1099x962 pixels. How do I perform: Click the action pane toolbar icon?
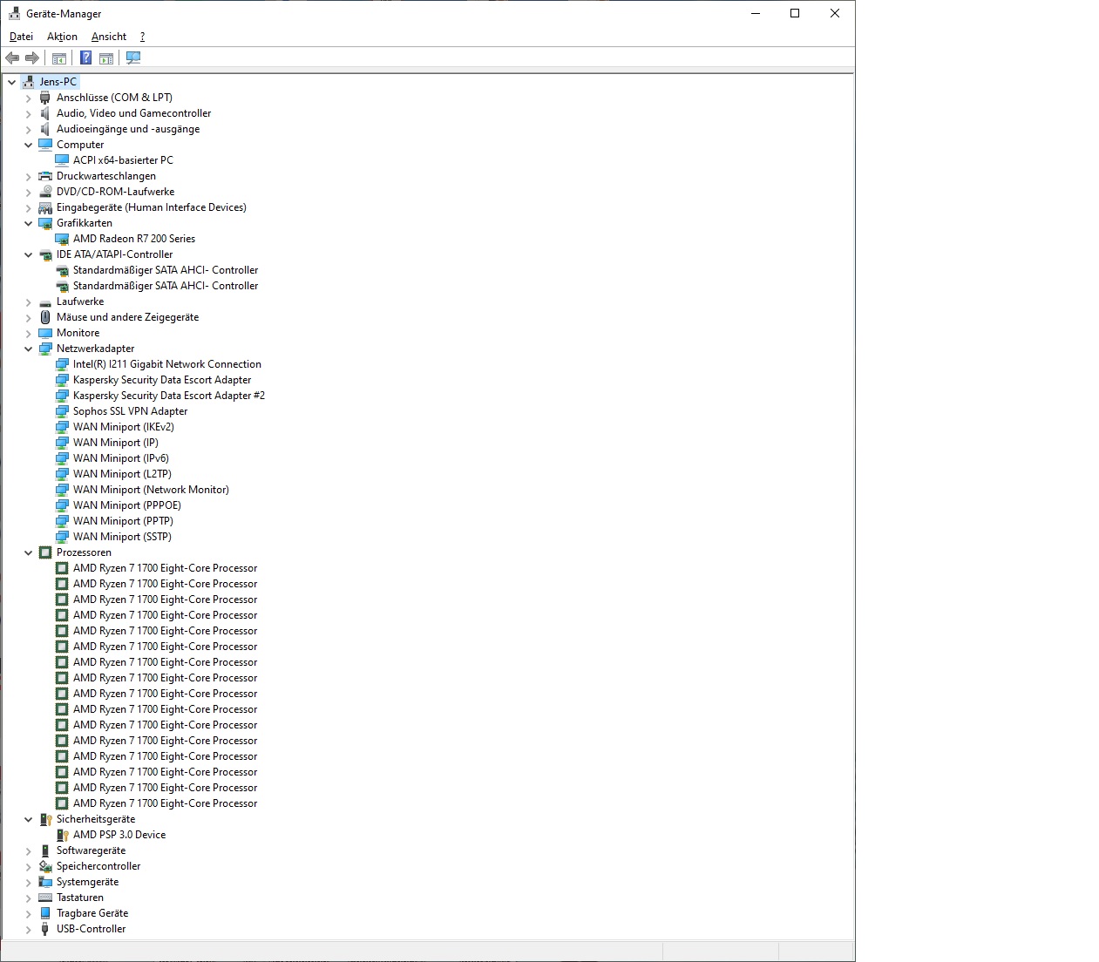[106, 58]
